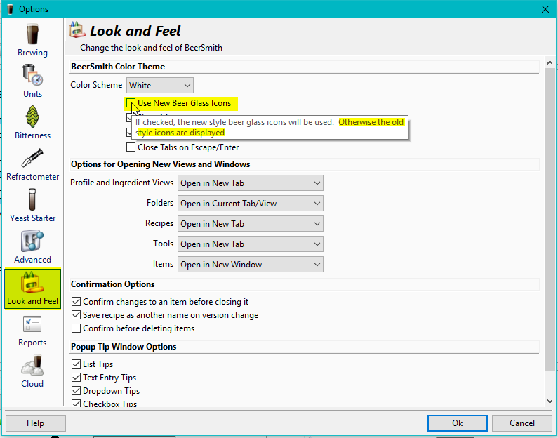Image resolution: width=558 pixels, height=438 pixels.
Task: Open the Folders view dropdown
Action: pyautogui.click(x=250, y=203)
